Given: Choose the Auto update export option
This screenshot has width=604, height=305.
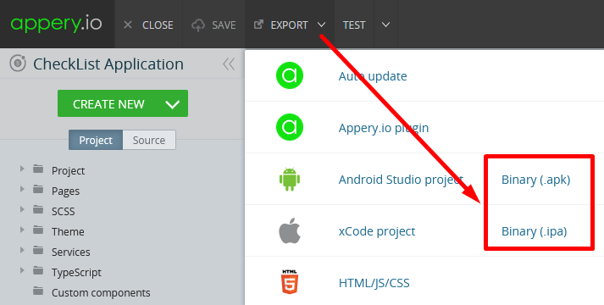Looking at the screenshot, I should [x=373, y=76].
